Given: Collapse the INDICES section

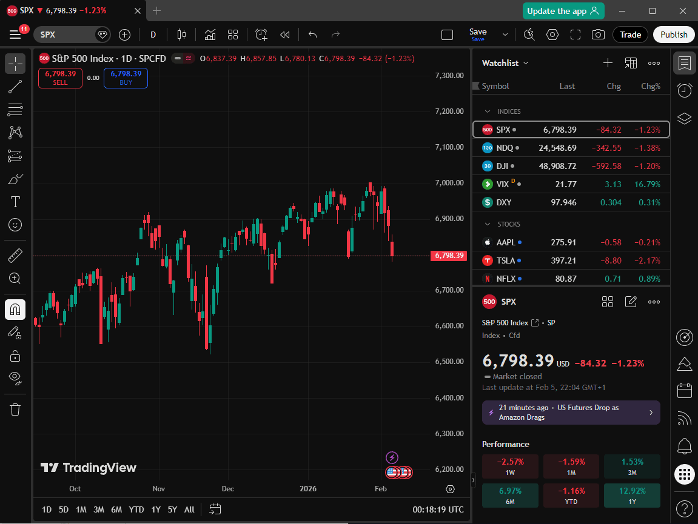Looking at the screenshot, I should click(x=487, y=111).
